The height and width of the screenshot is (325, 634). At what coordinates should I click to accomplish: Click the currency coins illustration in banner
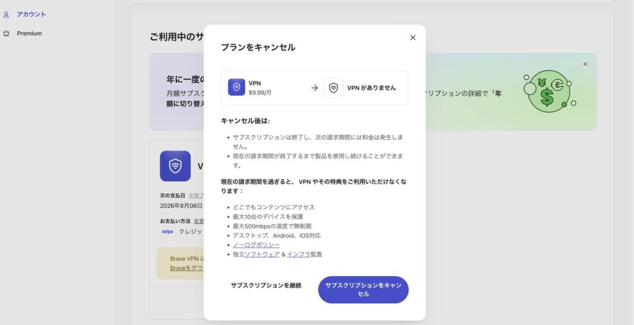click(549, 92)
